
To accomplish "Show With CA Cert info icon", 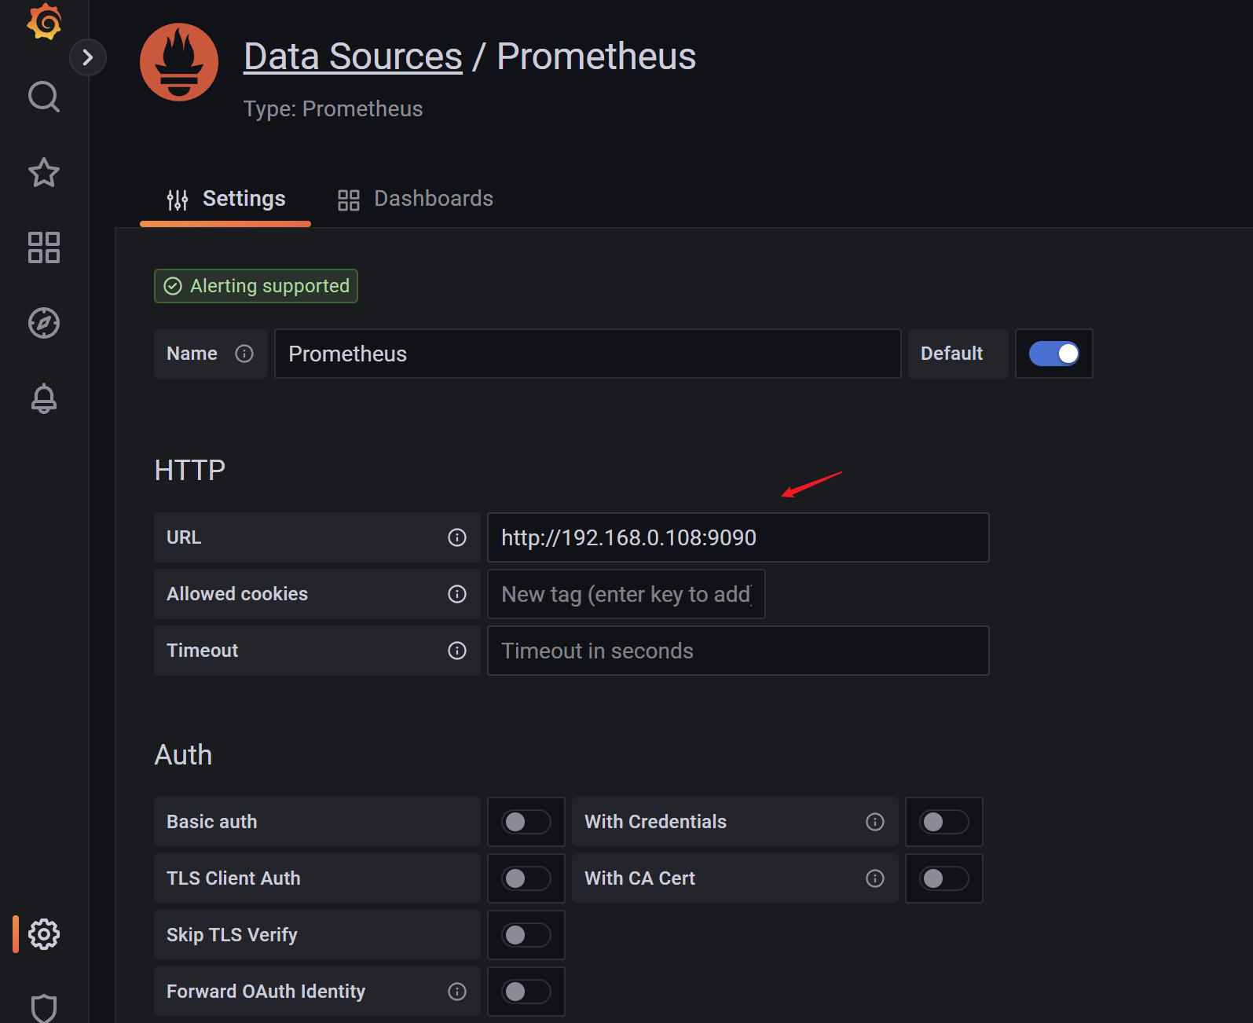I will click(875, 878).
